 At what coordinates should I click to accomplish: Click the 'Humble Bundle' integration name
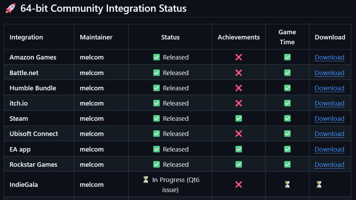click(33, 88)
